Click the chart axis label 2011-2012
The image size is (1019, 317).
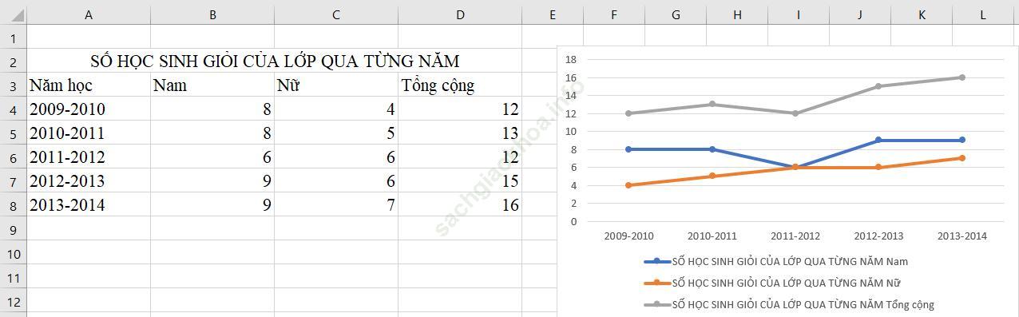(795, 236)
